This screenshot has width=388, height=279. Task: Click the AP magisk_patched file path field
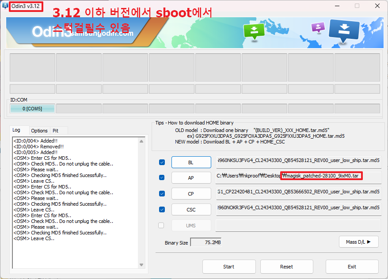click(298, 177)
